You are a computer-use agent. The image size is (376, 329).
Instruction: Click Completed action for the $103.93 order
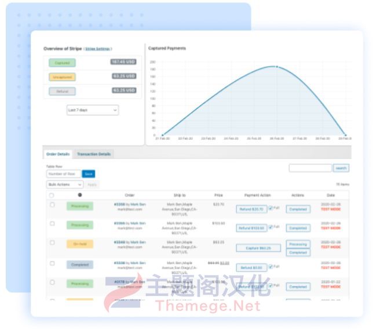[x=298, y=228]
